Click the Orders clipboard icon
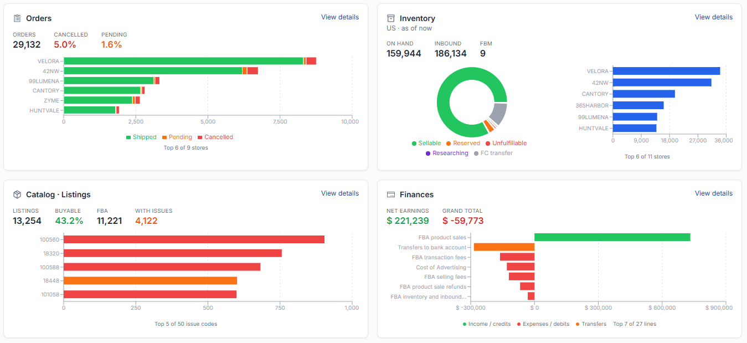 coord(17,18)
